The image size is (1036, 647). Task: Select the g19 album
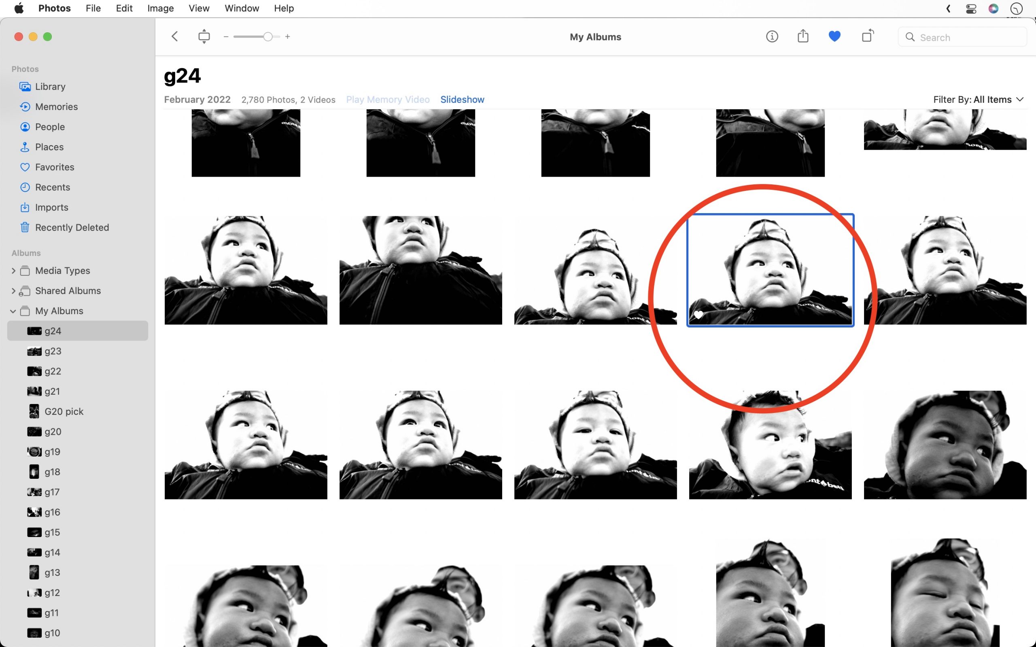pyautogui.click(x=77, y=451)
